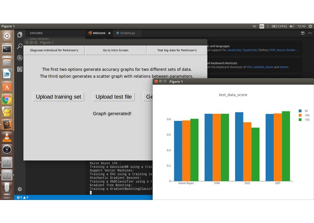Click the Bluetooth indicator in top panel
Viewport: 314px width, 223px height.
click(x=268, y=26)
